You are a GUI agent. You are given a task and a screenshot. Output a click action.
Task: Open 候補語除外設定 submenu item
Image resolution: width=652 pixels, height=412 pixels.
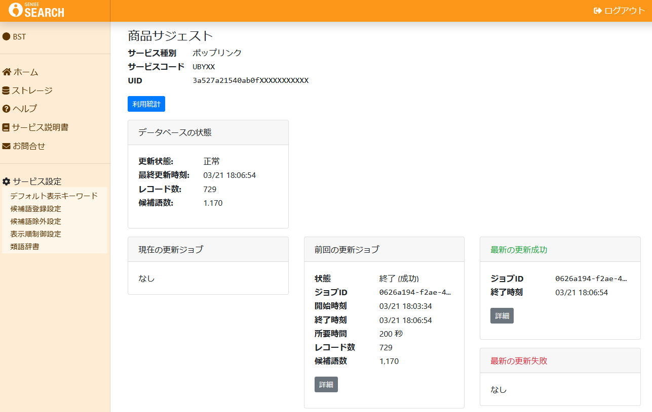point(35,221)
